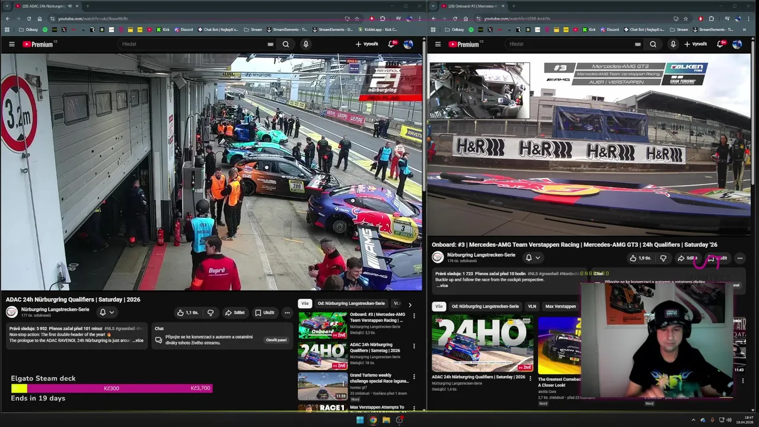Open Kick bookmark in left bookmarks bar
This screenshot has width=759, height=427.
click(162, 29)
